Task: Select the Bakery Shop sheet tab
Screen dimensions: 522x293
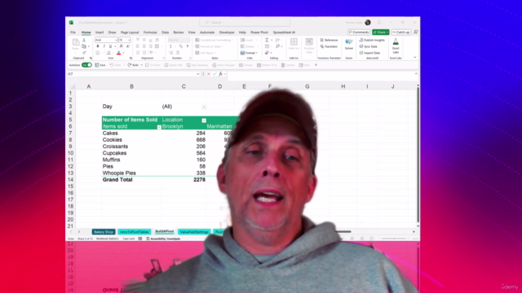Action: 104,232
